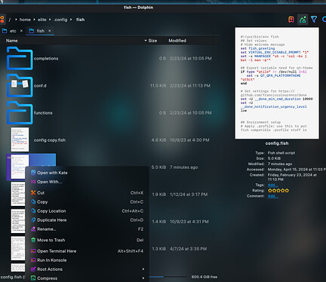Close the fish tab
The width and height of the screenshot is (326, 282).
(x=50, y=31)
